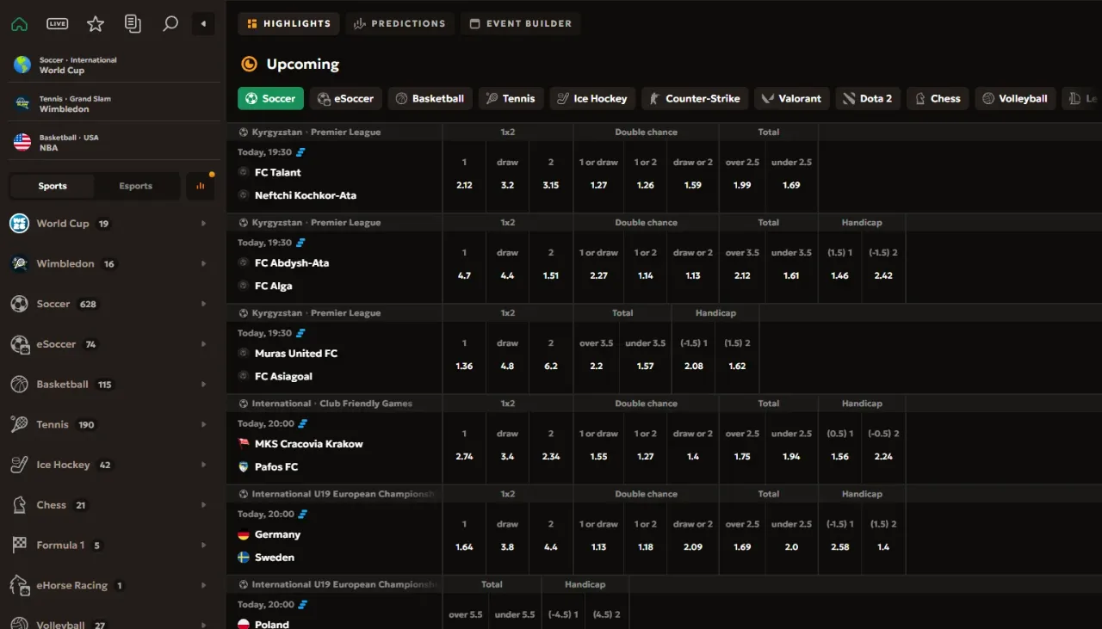Expand Tennis 190 sidebar arrow

204,424
